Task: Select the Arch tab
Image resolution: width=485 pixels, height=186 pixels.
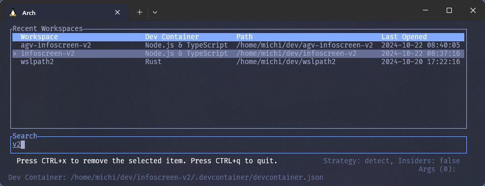Action: click(x=66, y=12)
